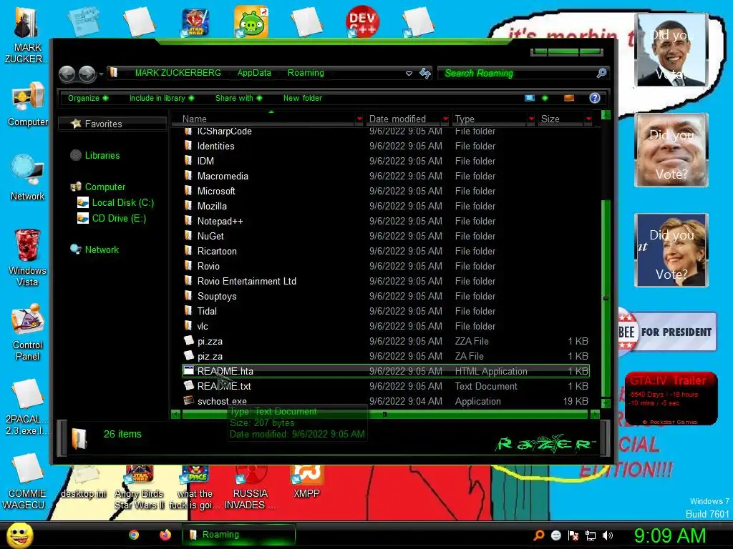The image size is (733, 549).
Task: Click AppData in the address breadcrumb
Action: coord(254,73)
